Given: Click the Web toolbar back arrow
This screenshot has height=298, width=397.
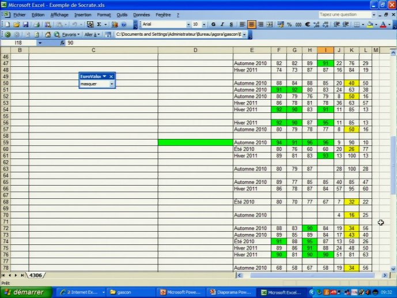Looking at the screenshot, I should click(x=7, y=35).
